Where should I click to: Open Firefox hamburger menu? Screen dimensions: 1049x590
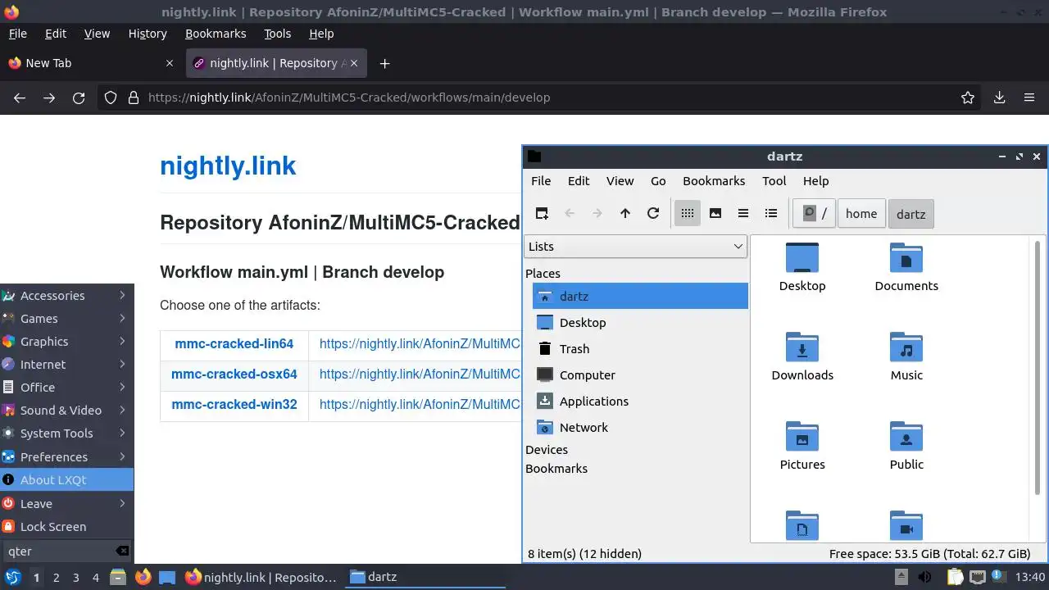[1029, 98]
